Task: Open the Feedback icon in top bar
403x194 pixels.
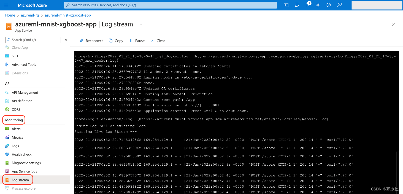Action: point(339,5)
